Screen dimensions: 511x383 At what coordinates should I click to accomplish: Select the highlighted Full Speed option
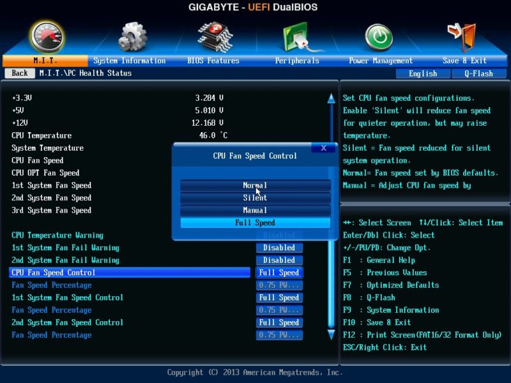coord(255,223)
